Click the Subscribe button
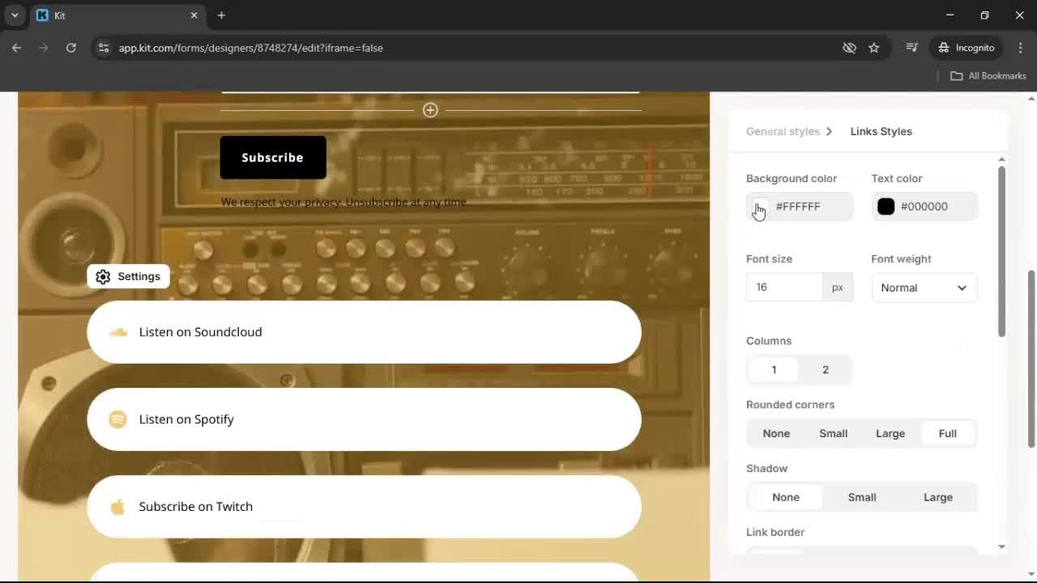1037x583 pixels. click(272, 157)
